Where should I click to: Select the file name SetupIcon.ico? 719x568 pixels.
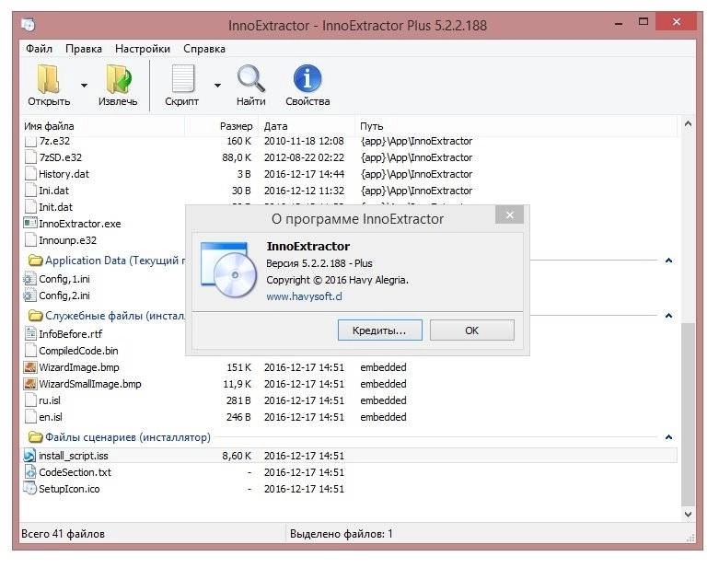(69, 489)
